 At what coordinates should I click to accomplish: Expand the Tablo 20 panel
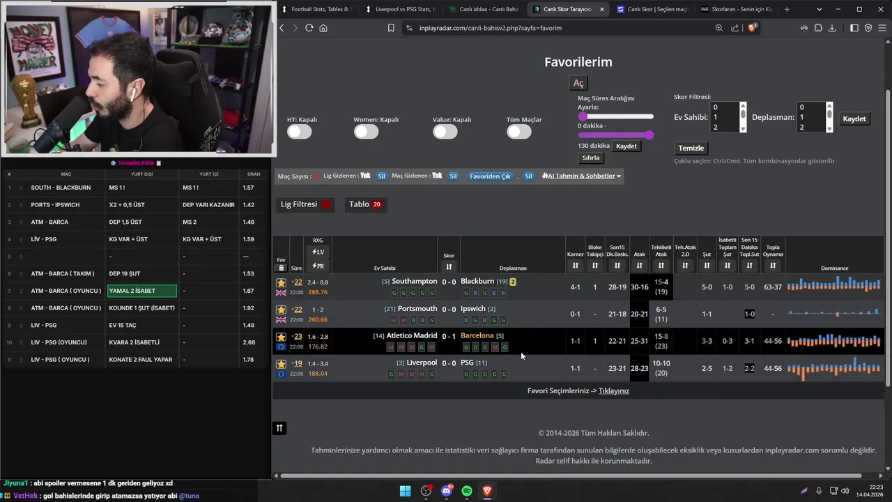tap(365, 204)
